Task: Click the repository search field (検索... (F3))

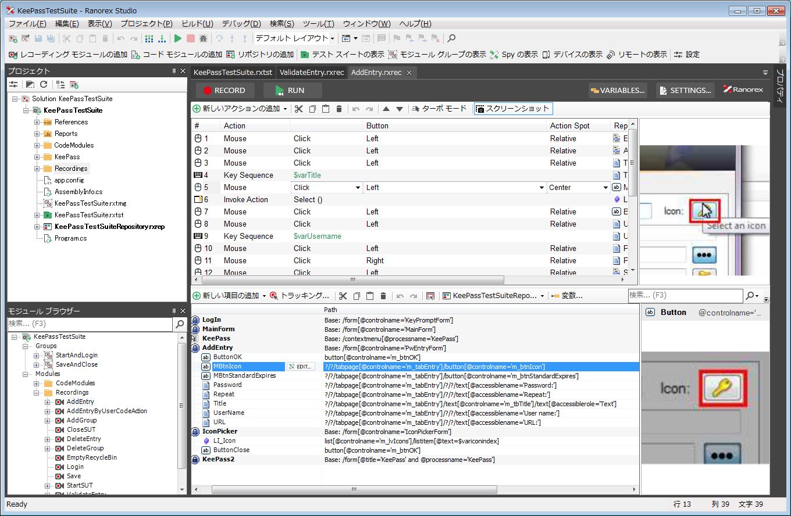Action: coord(686,295)
